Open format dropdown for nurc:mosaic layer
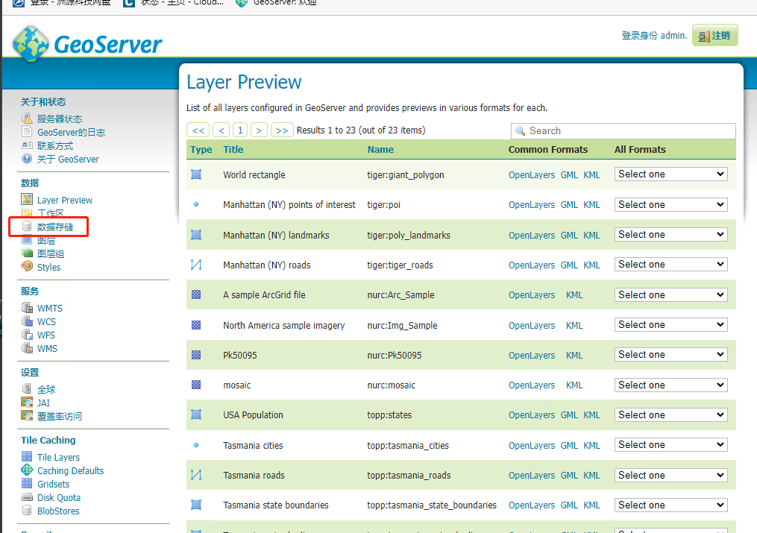Viewport: 757px width, 533px height. [670, 385]
